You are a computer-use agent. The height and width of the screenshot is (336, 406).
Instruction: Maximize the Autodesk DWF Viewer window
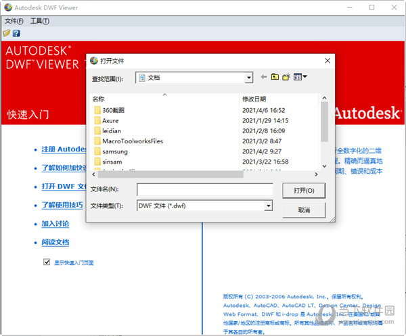tap(371, 7)
